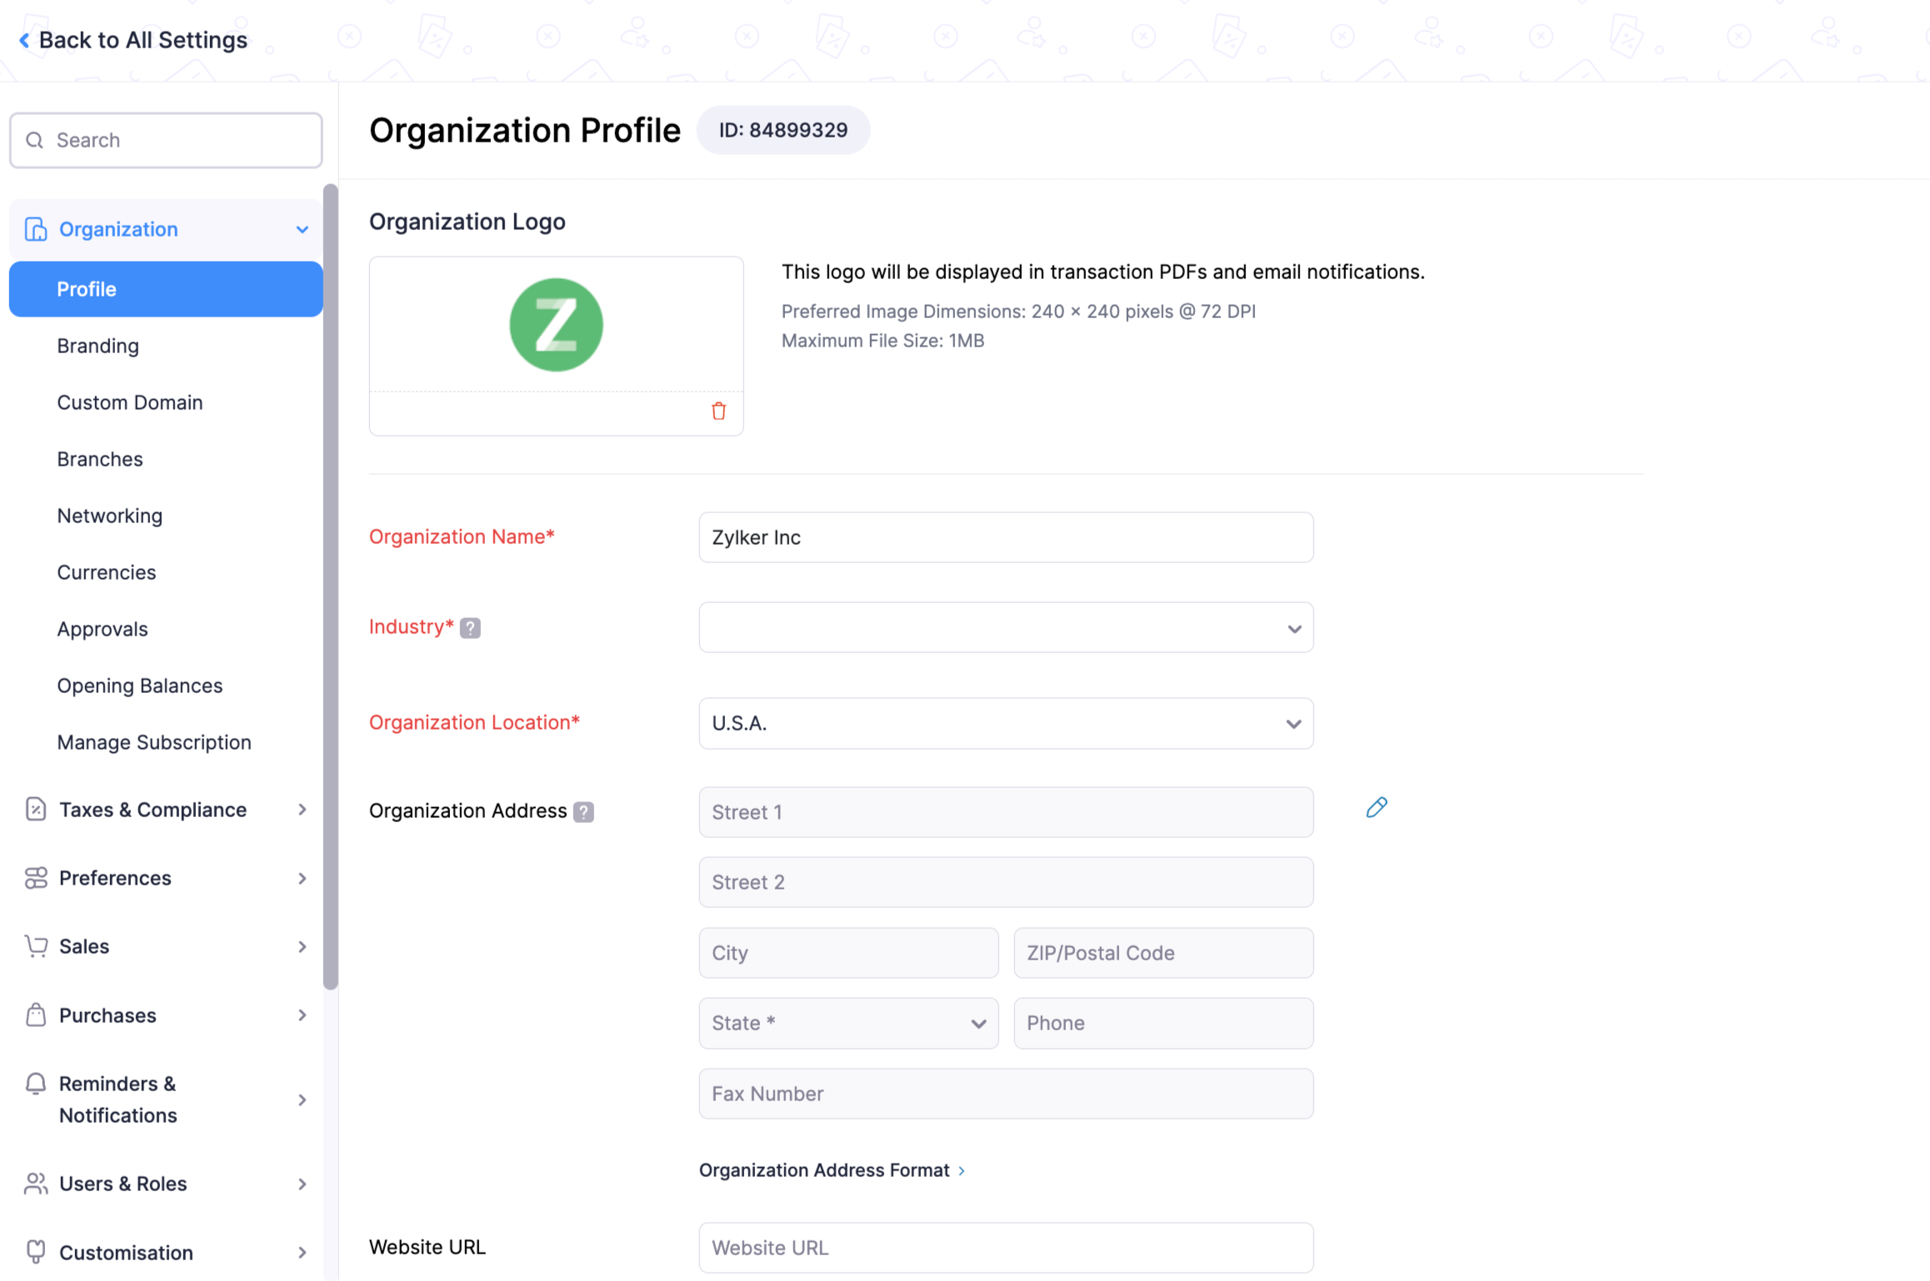This screenshot has width=1930, height=1281.
Task: Click the Reminders & Notifications icon
Action: click(34, 1084)
